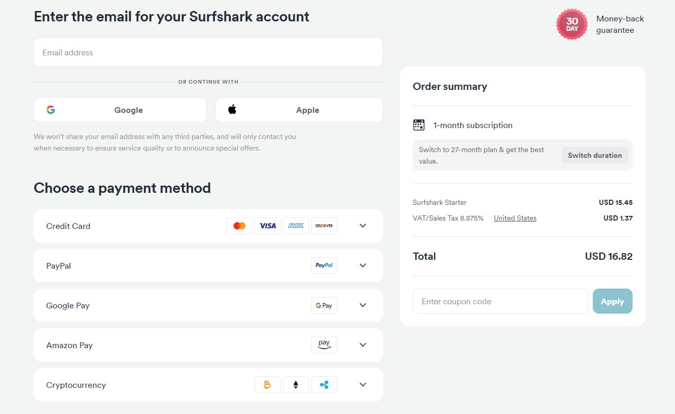
Task: Expand the Google Pay payment section
Action: pos(363,305)
